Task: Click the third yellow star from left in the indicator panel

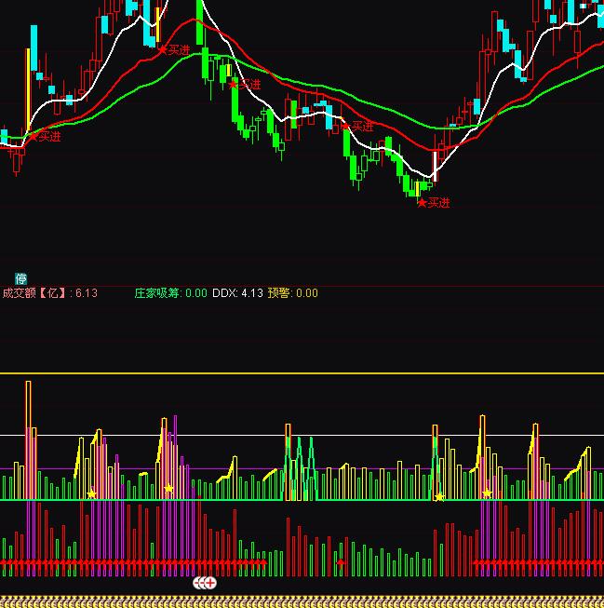Action: 439,496
